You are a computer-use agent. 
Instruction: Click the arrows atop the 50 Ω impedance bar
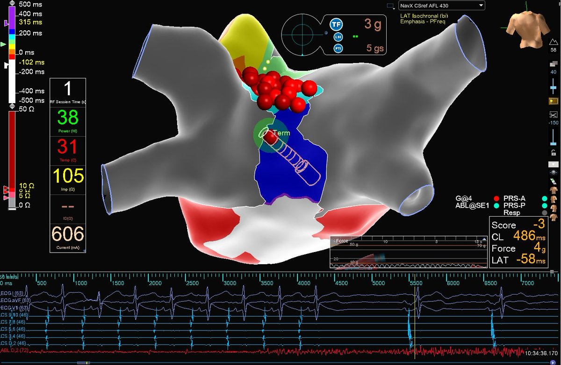click(x=11, y=107)
